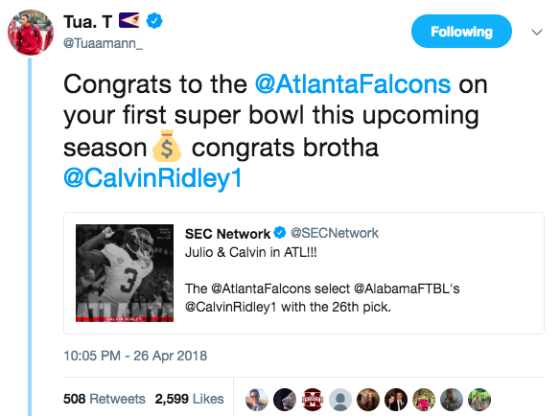Click the flag emoji beside Tua. T name

129,20
